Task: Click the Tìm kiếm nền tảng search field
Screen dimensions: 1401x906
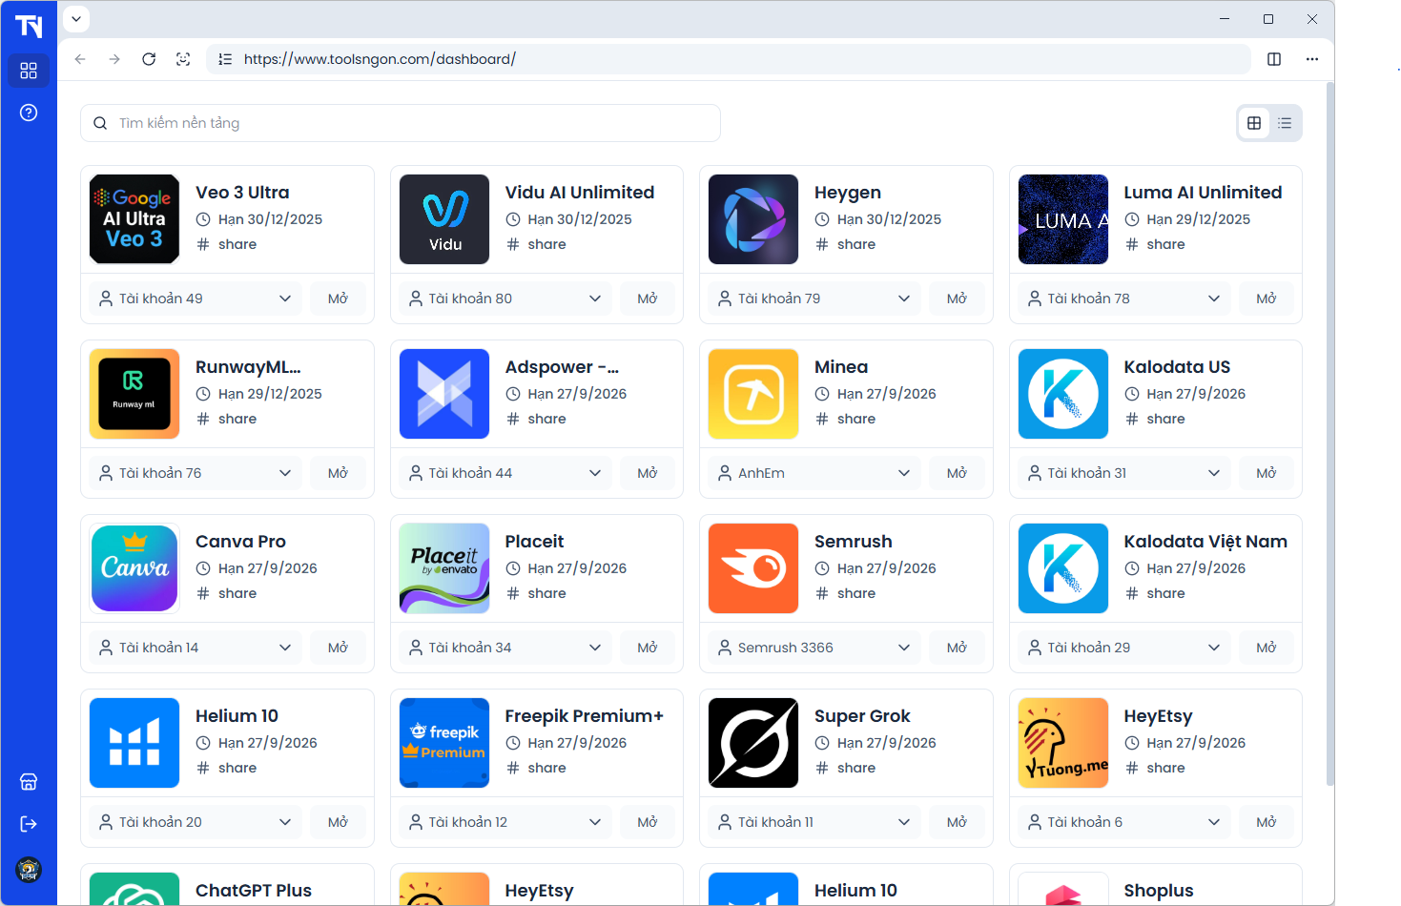Action: [401, 123]
